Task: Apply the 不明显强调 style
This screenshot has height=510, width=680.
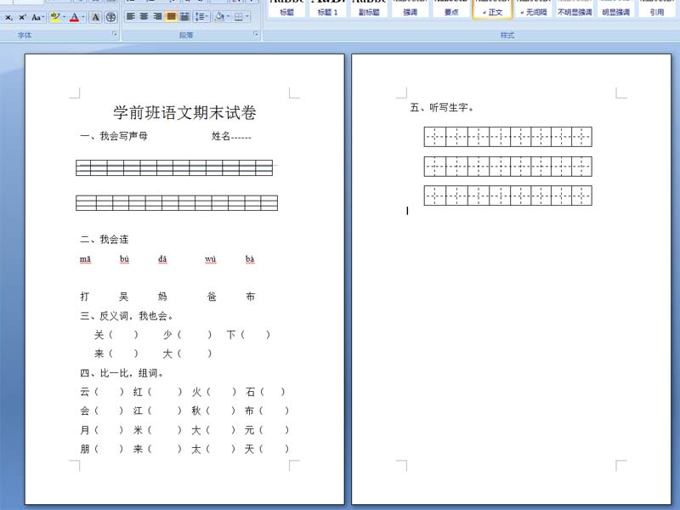Action: (575, 8)
